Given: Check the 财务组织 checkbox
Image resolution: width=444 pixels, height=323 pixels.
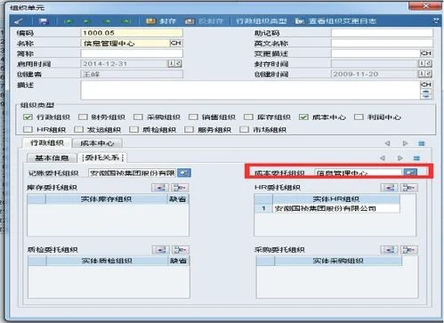Looking at the screenshot, I should (x=83, y=117).
